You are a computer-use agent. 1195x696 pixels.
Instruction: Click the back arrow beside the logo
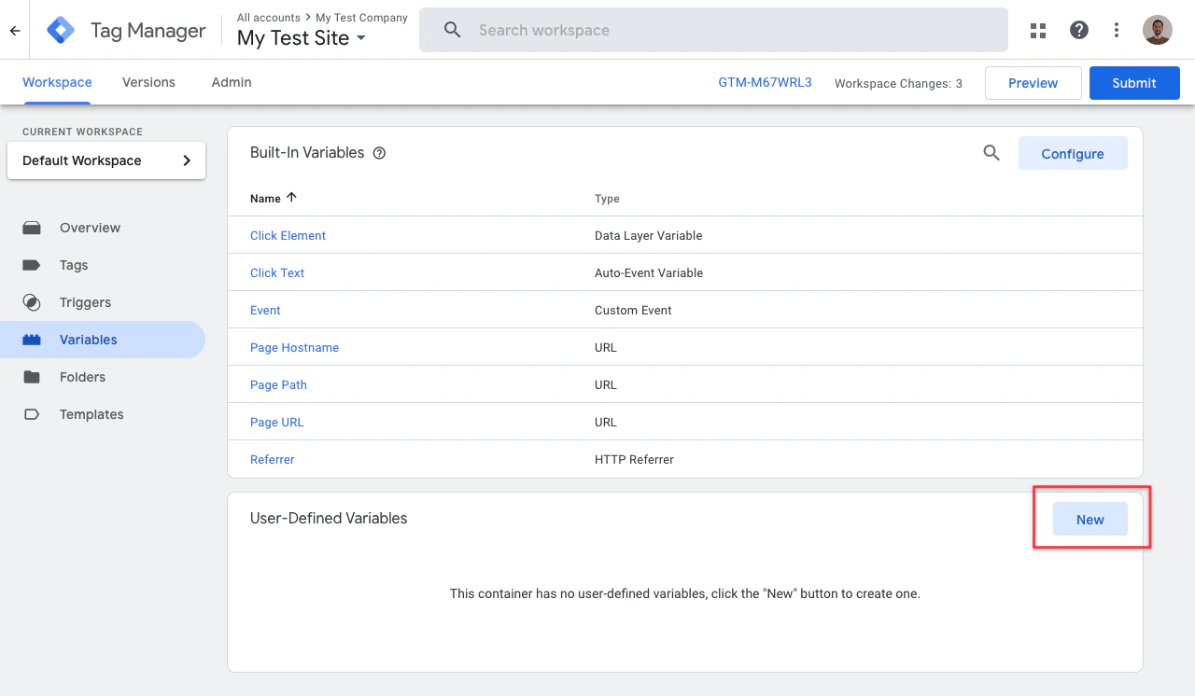tap(14, 30)
